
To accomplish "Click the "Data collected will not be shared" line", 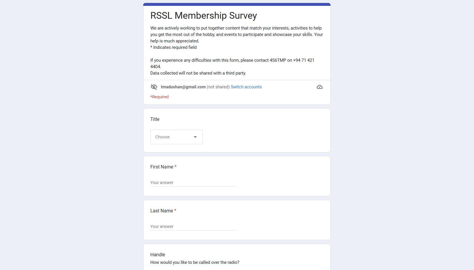I will point(198,73).
